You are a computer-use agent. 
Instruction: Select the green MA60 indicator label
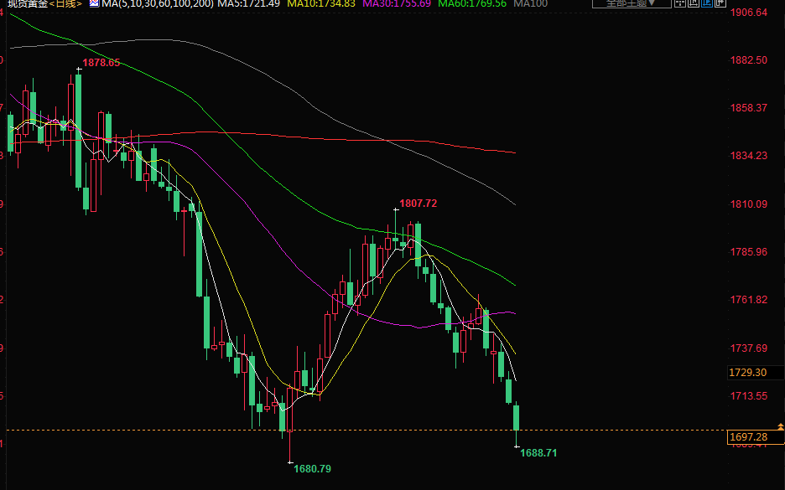pyautogui.click(x=473, y=4)
